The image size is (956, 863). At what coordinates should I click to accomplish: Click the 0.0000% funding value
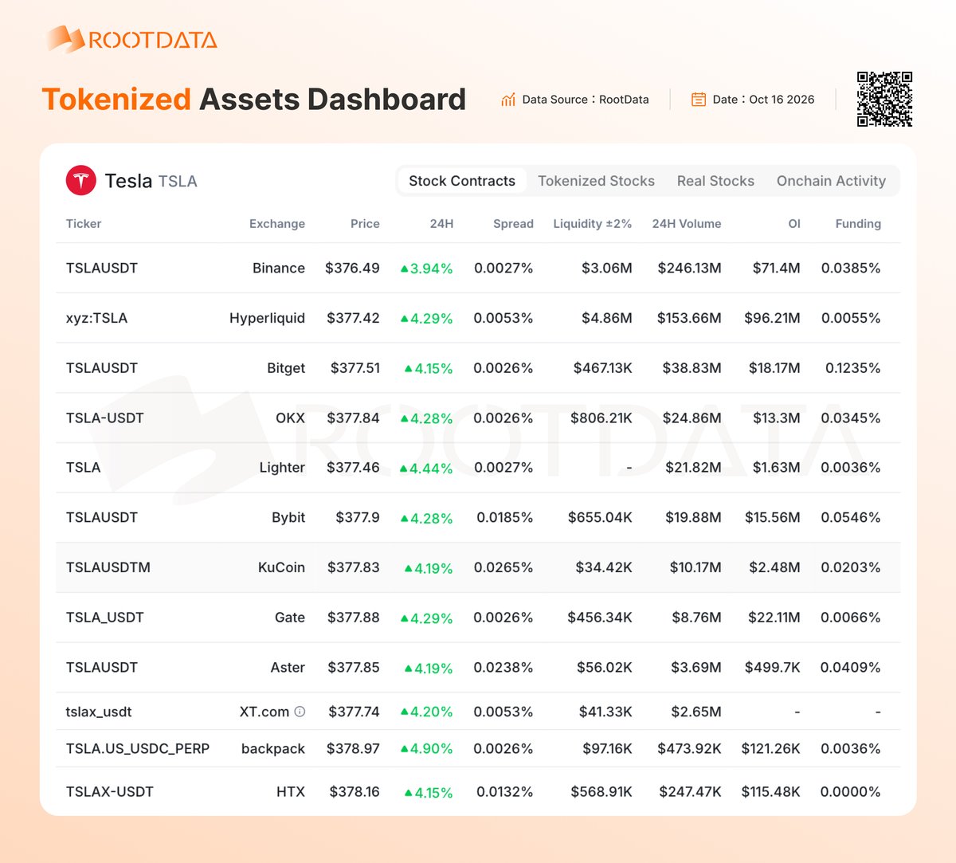coord(851,792)
